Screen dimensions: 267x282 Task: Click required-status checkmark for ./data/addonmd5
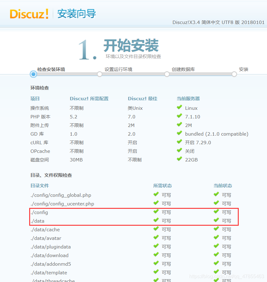coord(156,263)
